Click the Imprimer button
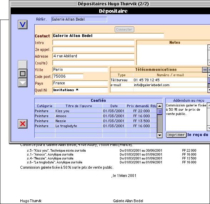The width and height of the screenshot is (210, 204). click(176, 135)
